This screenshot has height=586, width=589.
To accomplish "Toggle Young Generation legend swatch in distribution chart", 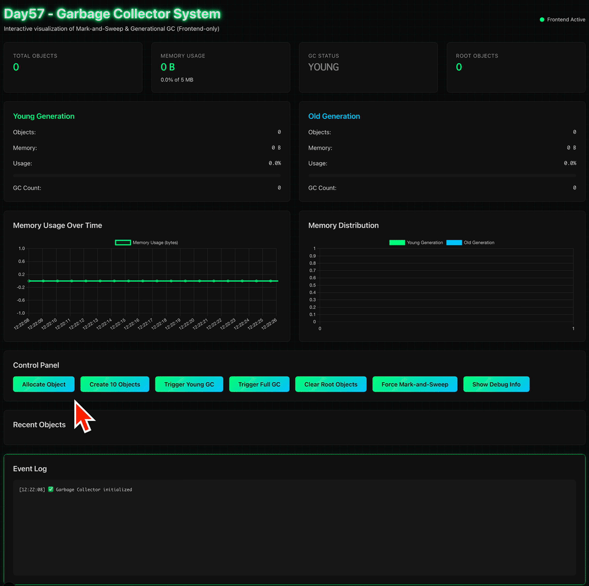I will 397,242.
